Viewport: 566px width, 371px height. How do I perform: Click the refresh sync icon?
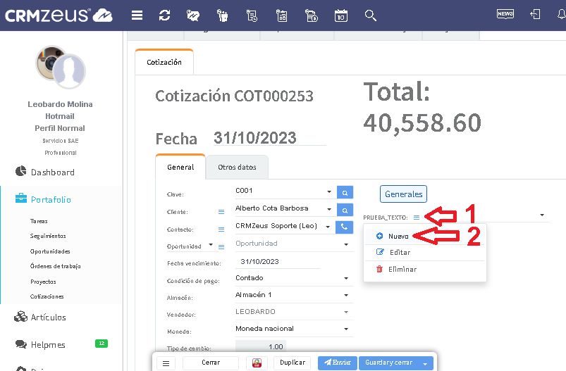point(165,15)
